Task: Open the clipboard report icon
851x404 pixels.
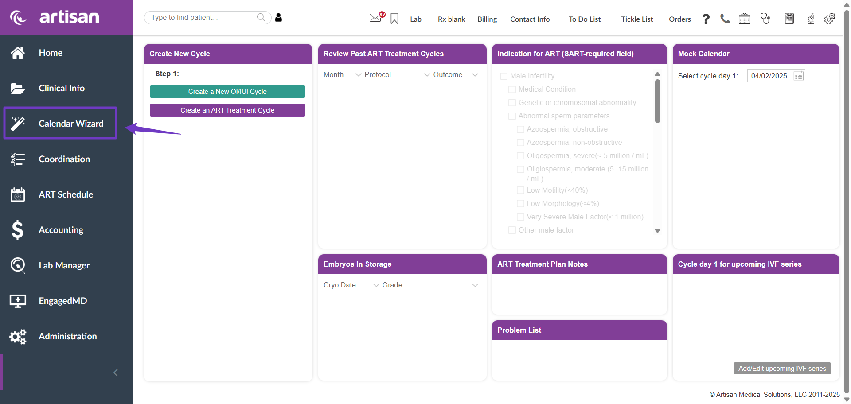Action: pos(789,19)
